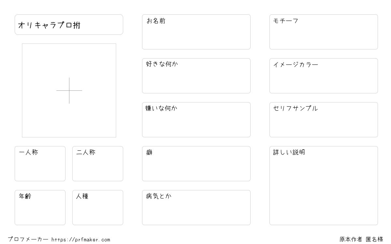This screenshot has height=244, width=391.
Task: Click the 詳しい説明 label text
Action: click(x=289, y=152)
